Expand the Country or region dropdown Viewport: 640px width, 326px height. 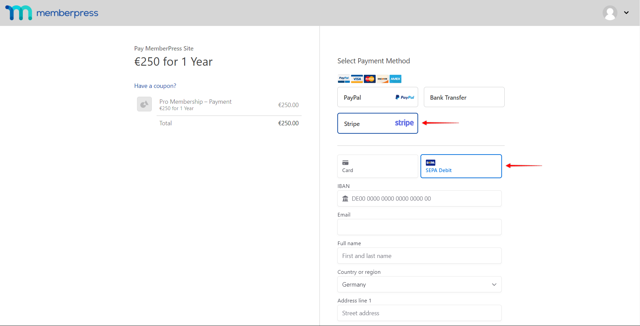[419, 285]
